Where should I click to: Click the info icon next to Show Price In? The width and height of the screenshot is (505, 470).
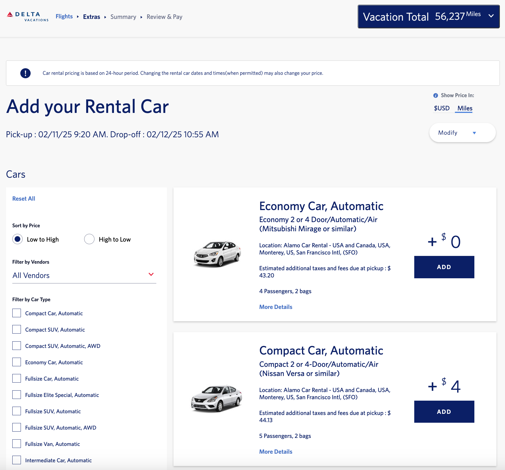(435, 95)
